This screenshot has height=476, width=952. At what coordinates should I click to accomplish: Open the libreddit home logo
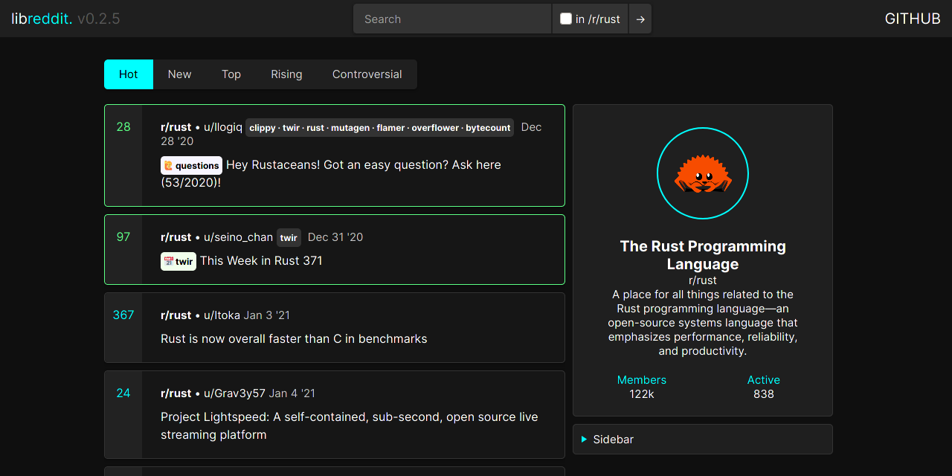(x=42, y=19)
